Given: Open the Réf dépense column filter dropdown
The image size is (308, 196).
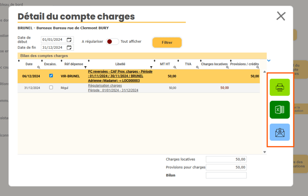Looking at the screenshot, I should tap(86, 68).
